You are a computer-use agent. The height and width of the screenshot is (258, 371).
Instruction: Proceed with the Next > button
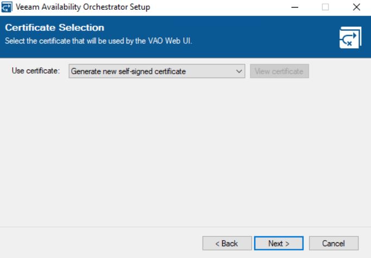click(x=279, y=243)
